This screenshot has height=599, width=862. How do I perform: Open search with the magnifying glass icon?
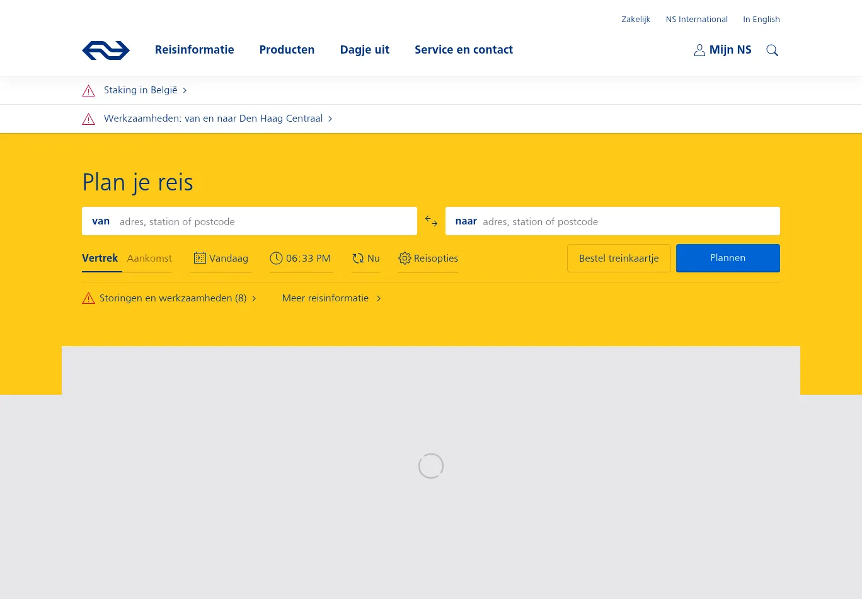(772, 50)
